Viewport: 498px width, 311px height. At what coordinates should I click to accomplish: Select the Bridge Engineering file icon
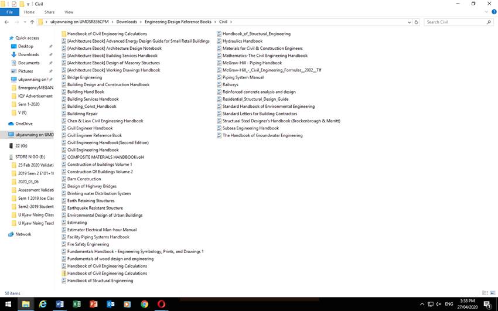point(64,77)
